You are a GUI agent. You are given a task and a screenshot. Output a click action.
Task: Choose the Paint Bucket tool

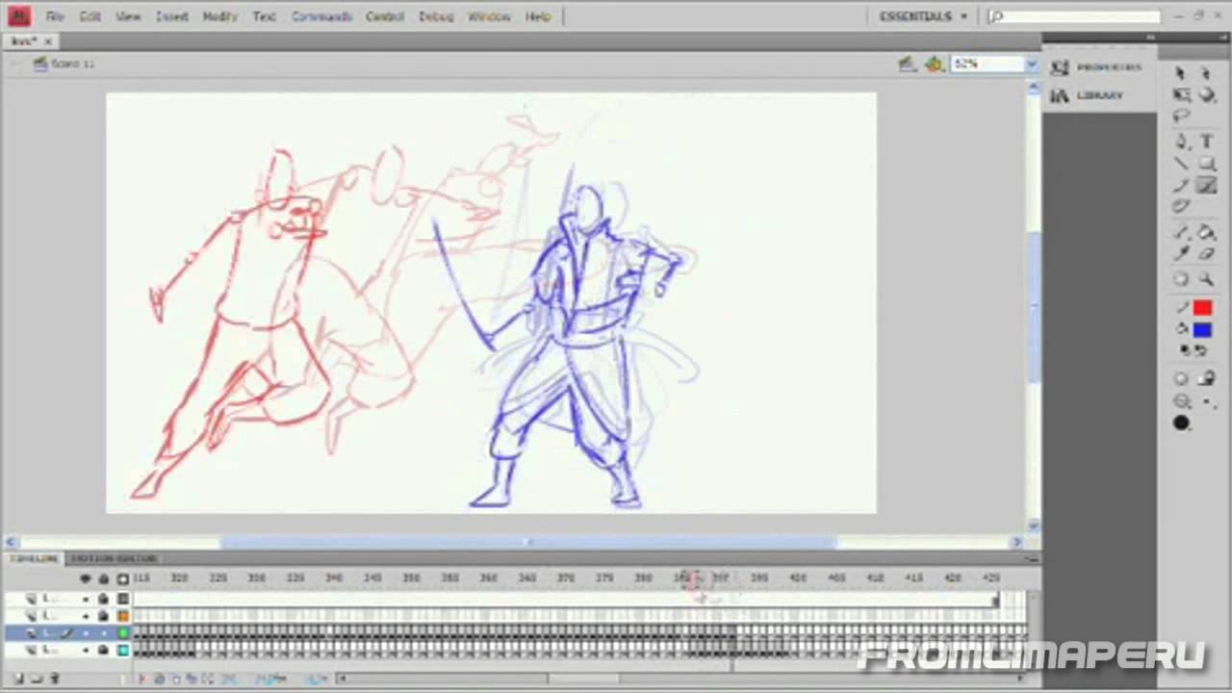point(1206,232)
